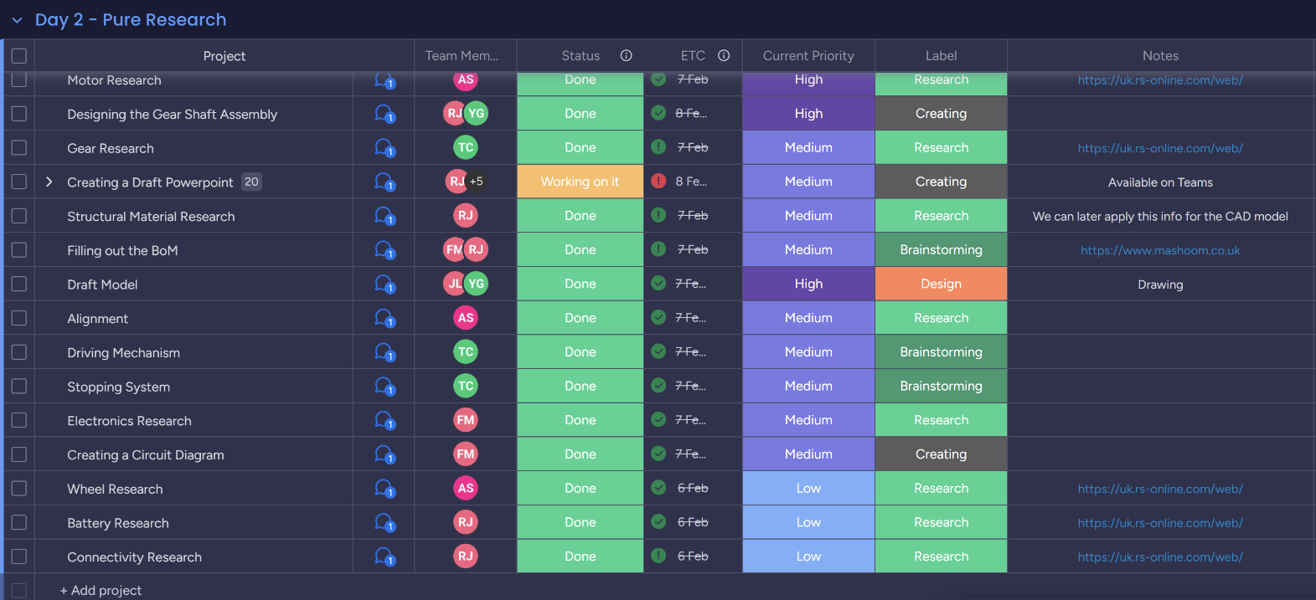Collapse the Day 2 - Pure Research group
Image resolution: width=1316 pixels, height=600 pixels.
[x=17, y=20]
